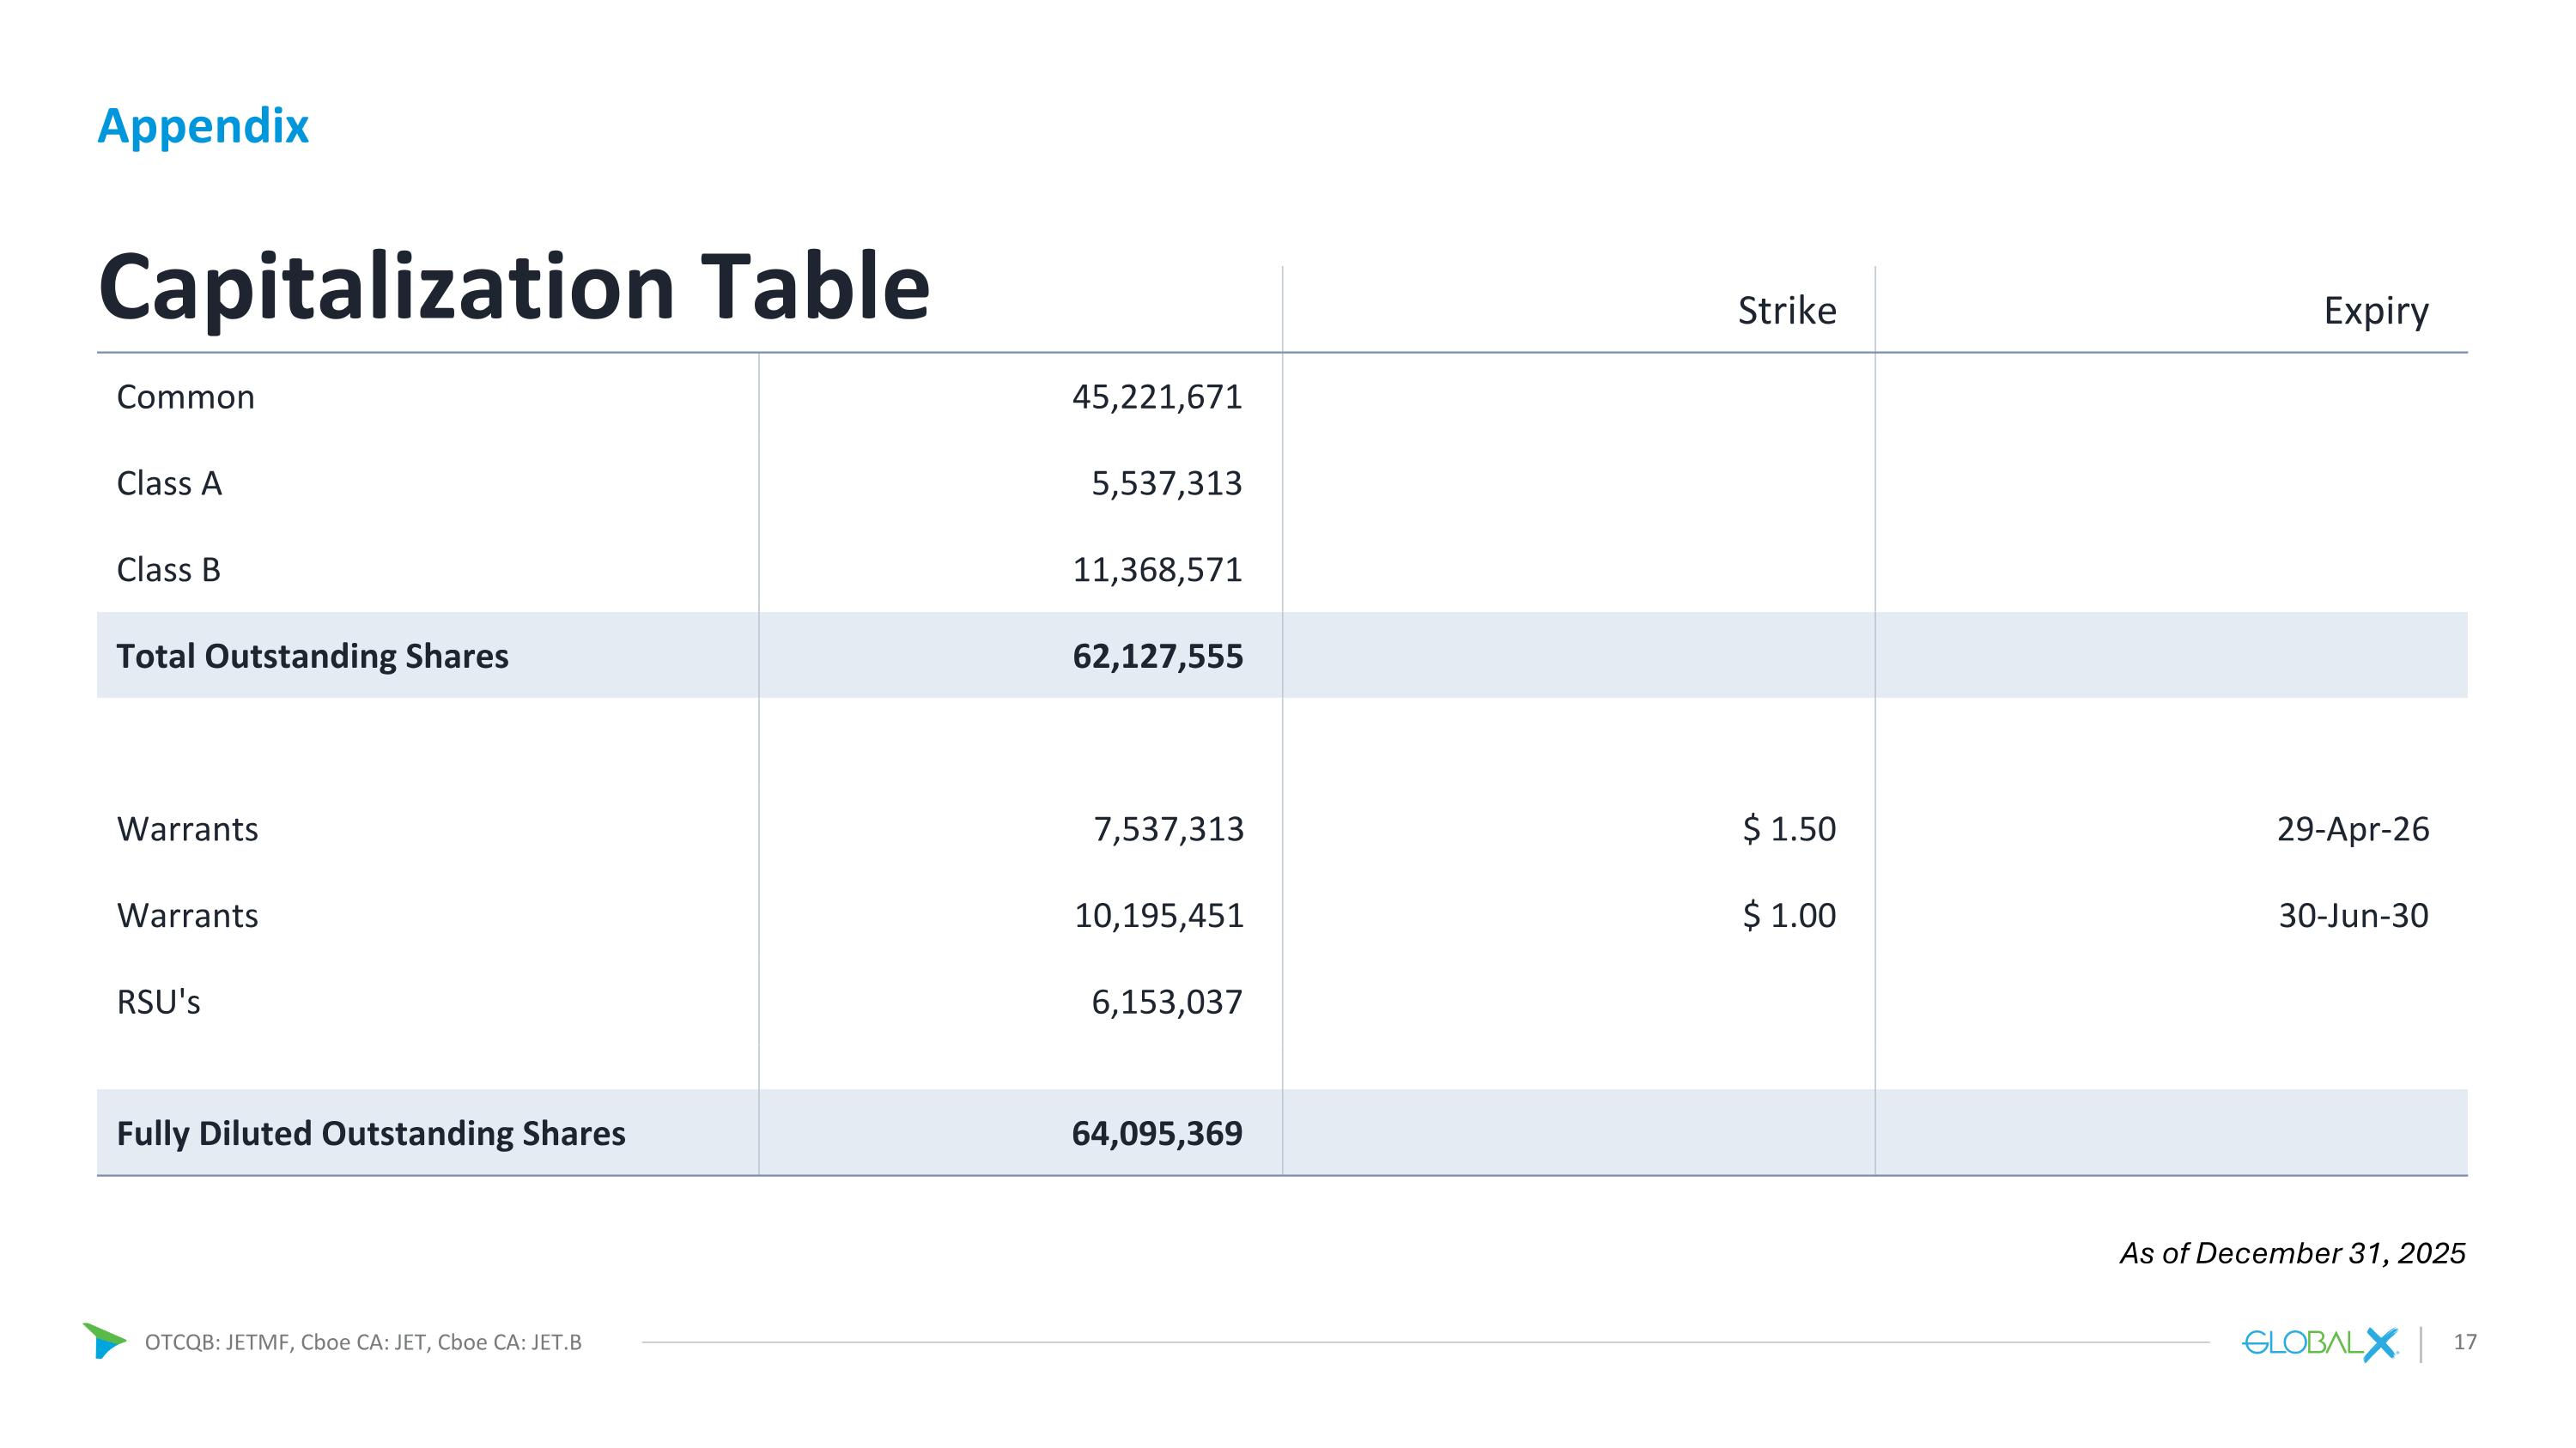Click the Class A share count 5,537,313

click(1166, 483)
